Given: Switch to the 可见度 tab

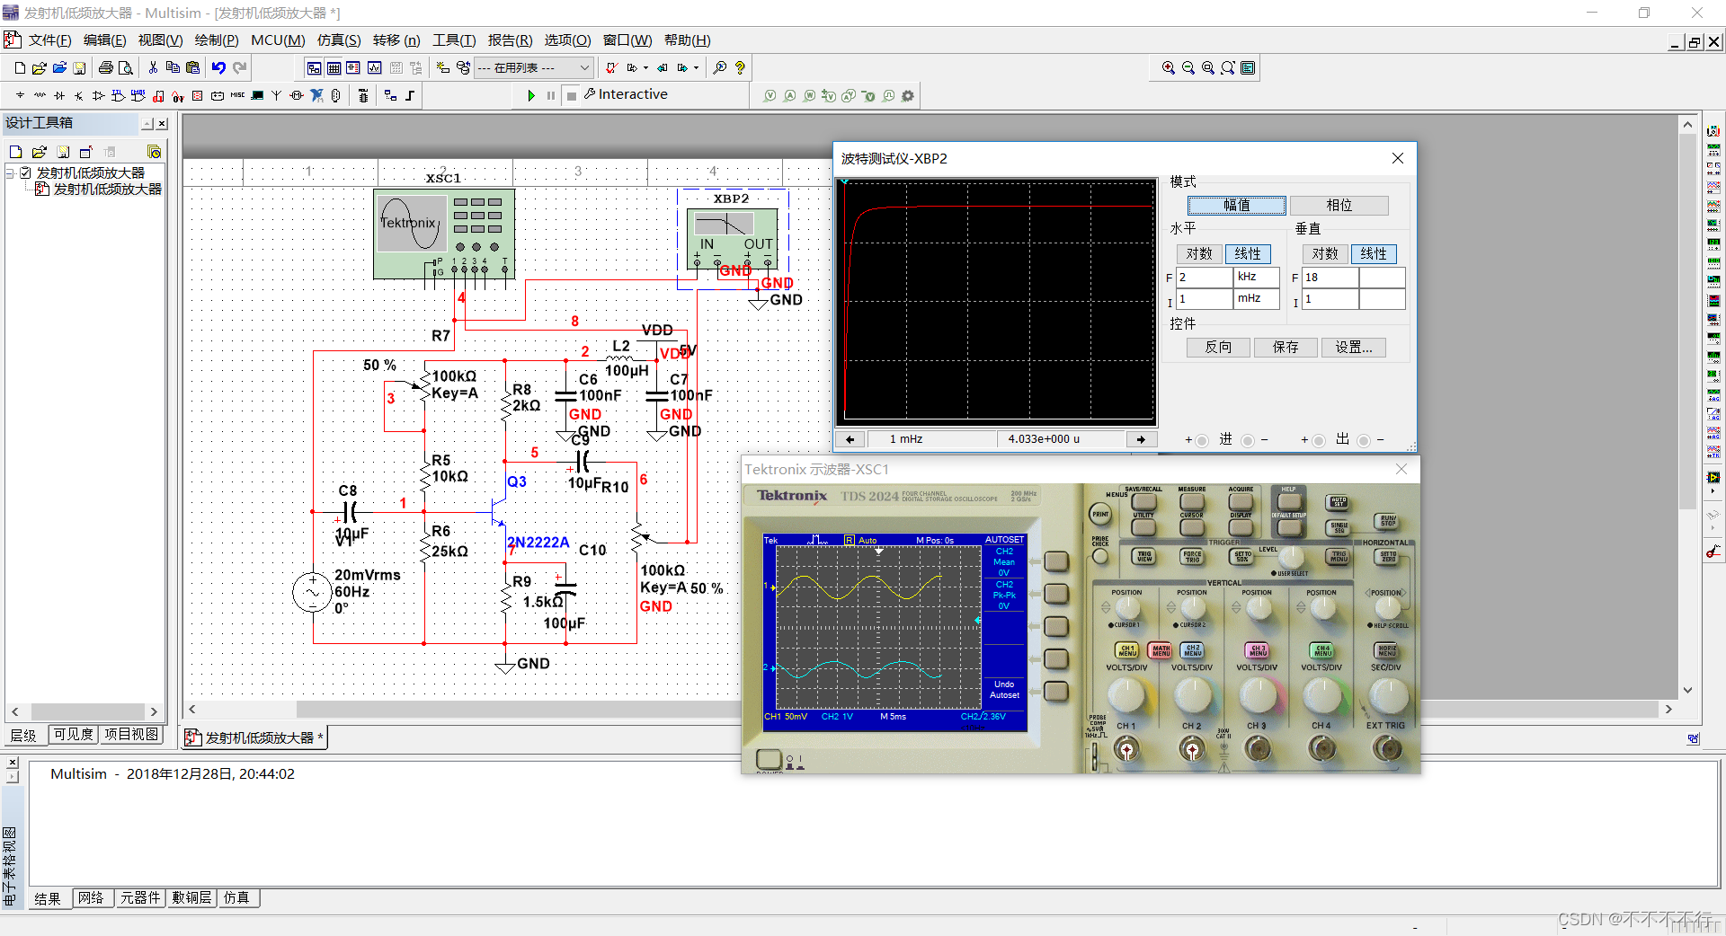Looking at the screenshot, I should point(73,735).
